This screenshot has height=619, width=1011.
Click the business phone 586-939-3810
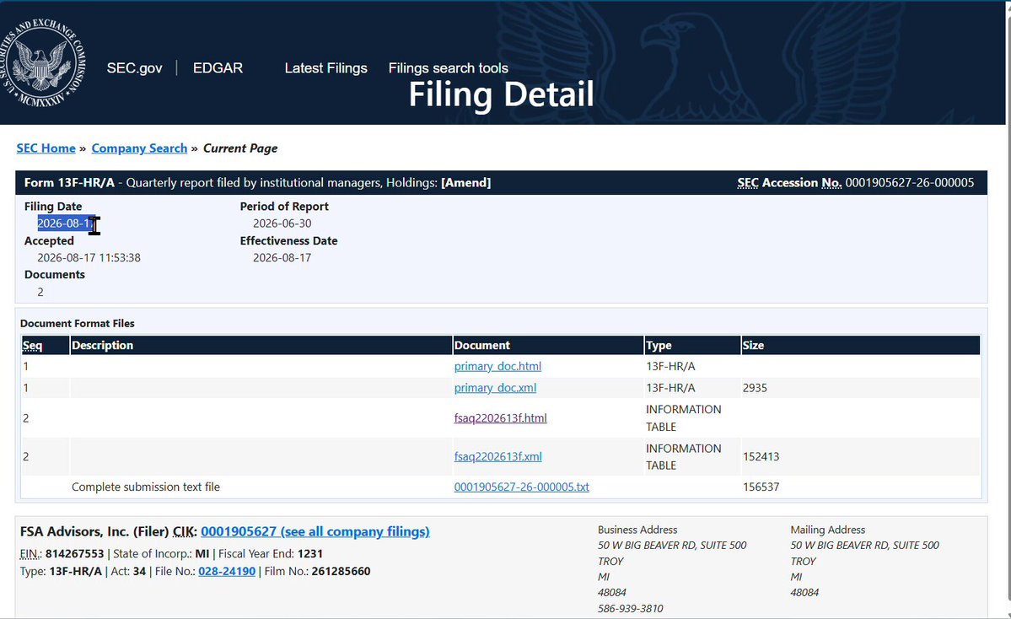[x=630, y=608]
